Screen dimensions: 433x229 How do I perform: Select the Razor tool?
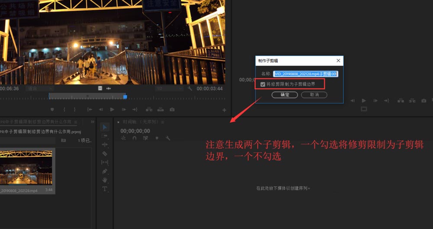coord(104,153)
